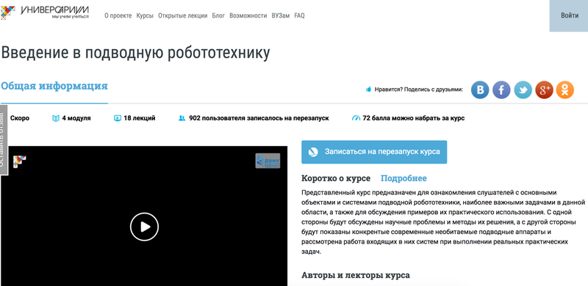Open the Блог link

coord(218,15)
